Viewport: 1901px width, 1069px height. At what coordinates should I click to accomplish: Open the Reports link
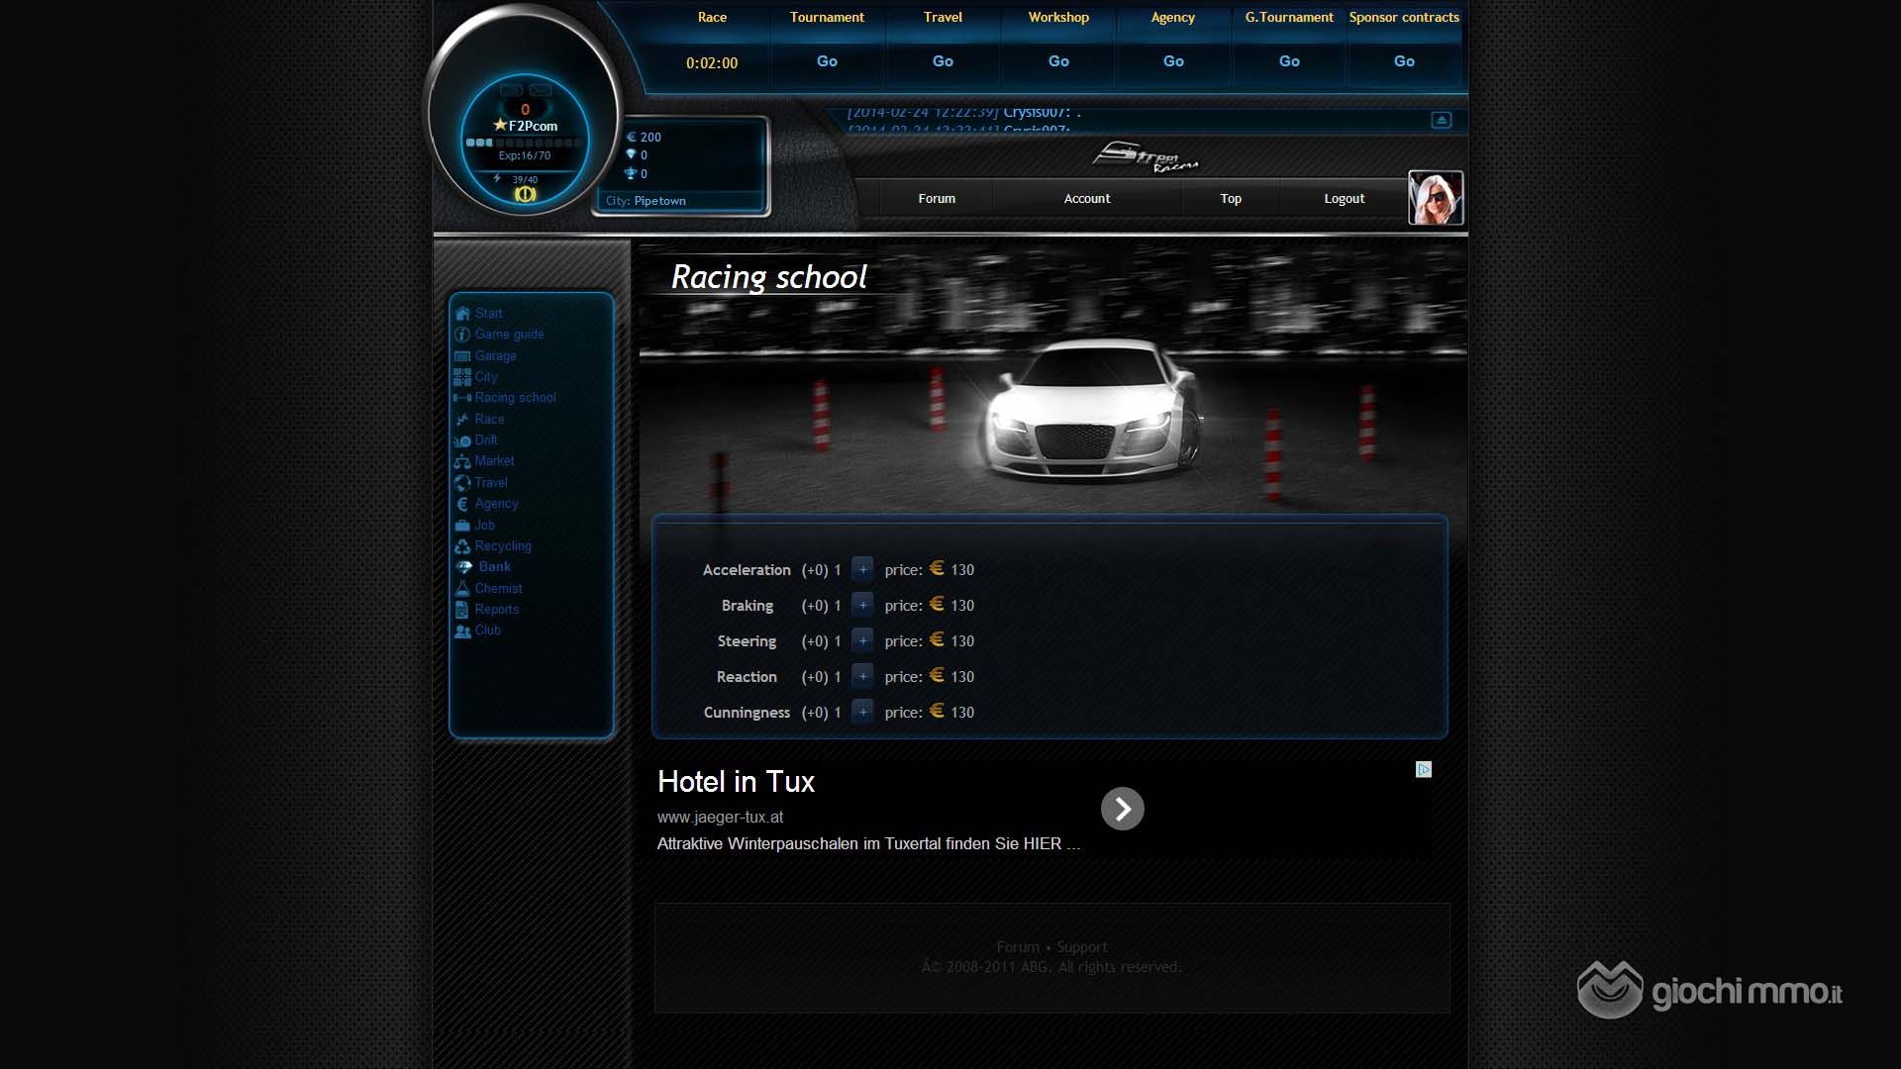pyautogui.click(x=496, y=610)
